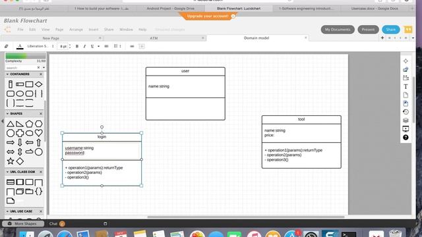422x237 pixels.
Task: Collapse the Shapes section
Action: pos(7,114)
